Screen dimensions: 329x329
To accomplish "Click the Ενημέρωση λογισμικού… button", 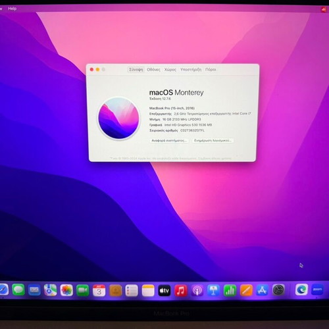I will coord(213,140).
